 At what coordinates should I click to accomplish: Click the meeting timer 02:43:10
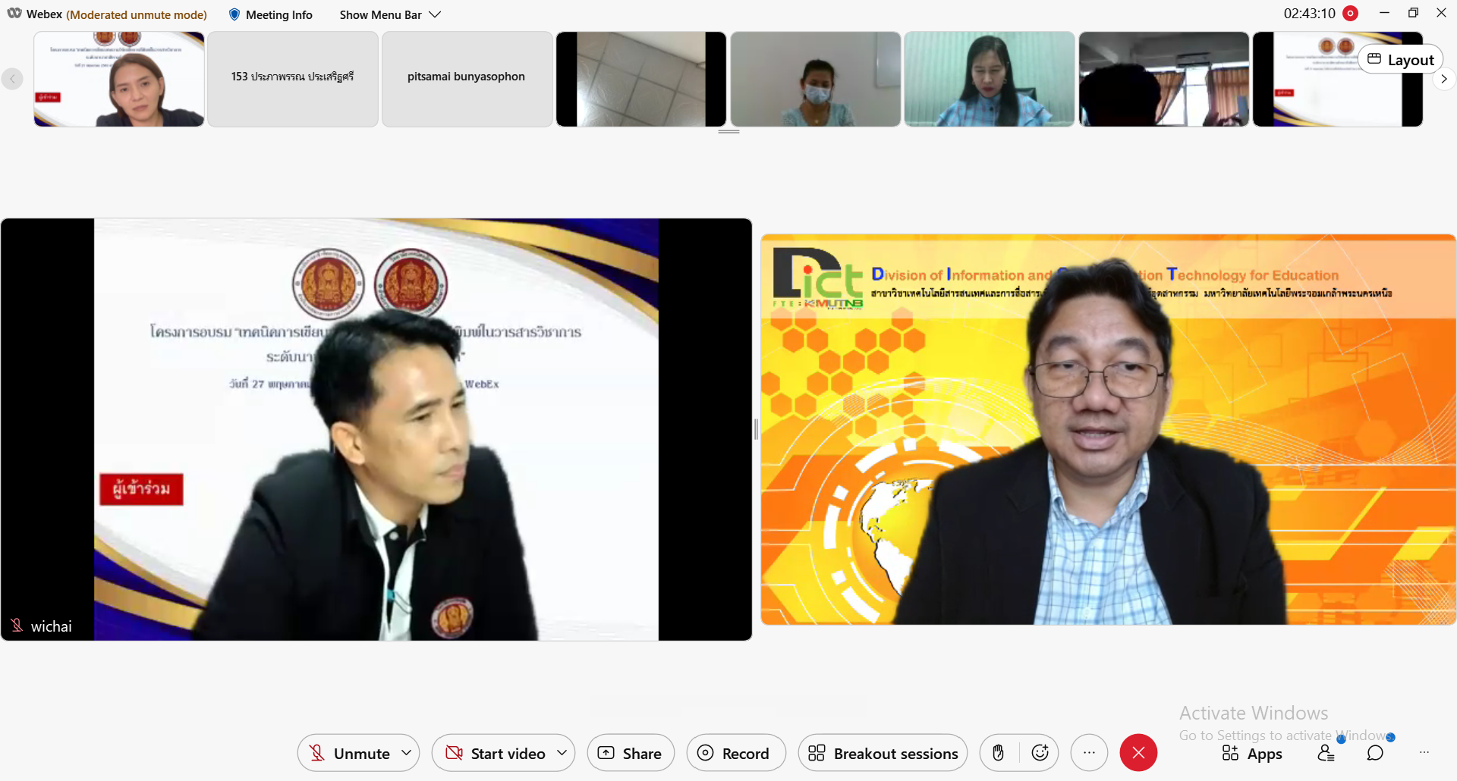[x=1309, y=14]
